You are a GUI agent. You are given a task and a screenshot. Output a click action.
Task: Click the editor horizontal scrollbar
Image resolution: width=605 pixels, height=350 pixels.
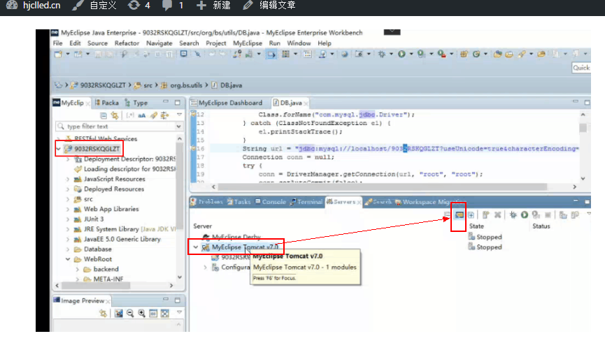[382, 187]
